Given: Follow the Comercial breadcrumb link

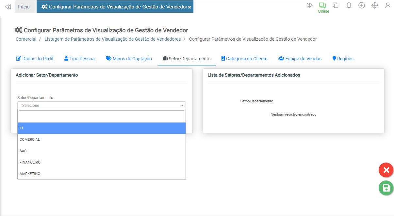Looking at the screenshot, I should 26,39.
